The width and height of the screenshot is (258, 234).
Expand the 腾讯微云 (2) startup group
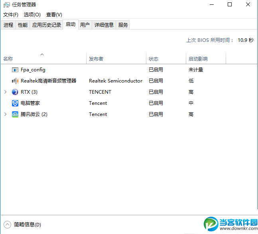[x=6, y=114]
